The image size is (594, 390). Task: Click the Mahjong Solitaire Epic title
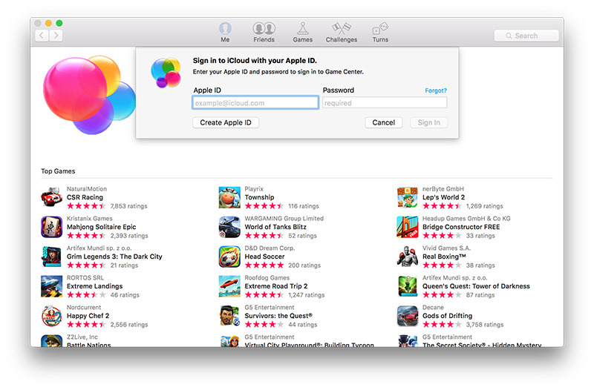(x=102, y=227)
